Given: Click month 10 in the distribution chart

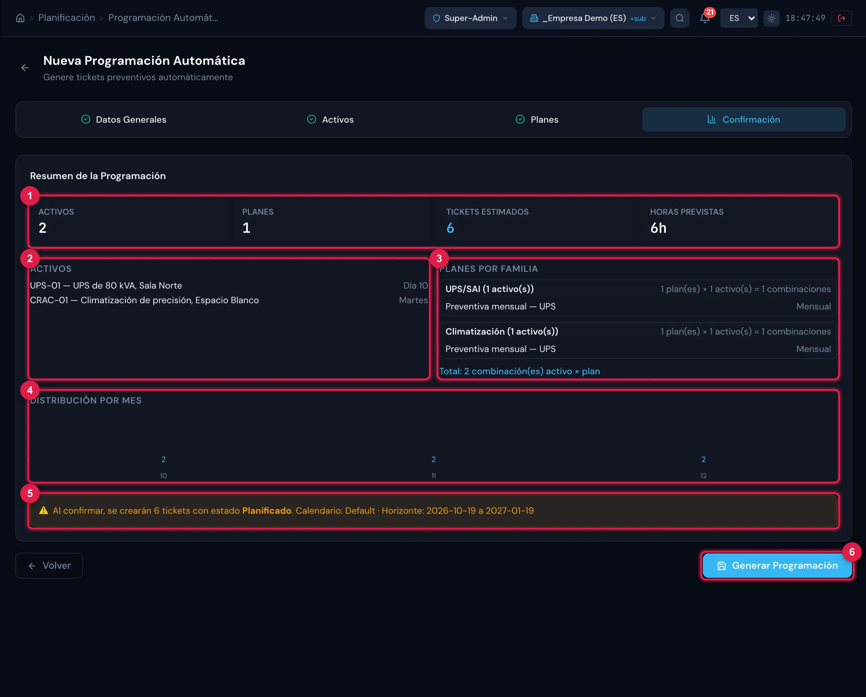Looking at the screenshot, I should [x=164, y=476].
